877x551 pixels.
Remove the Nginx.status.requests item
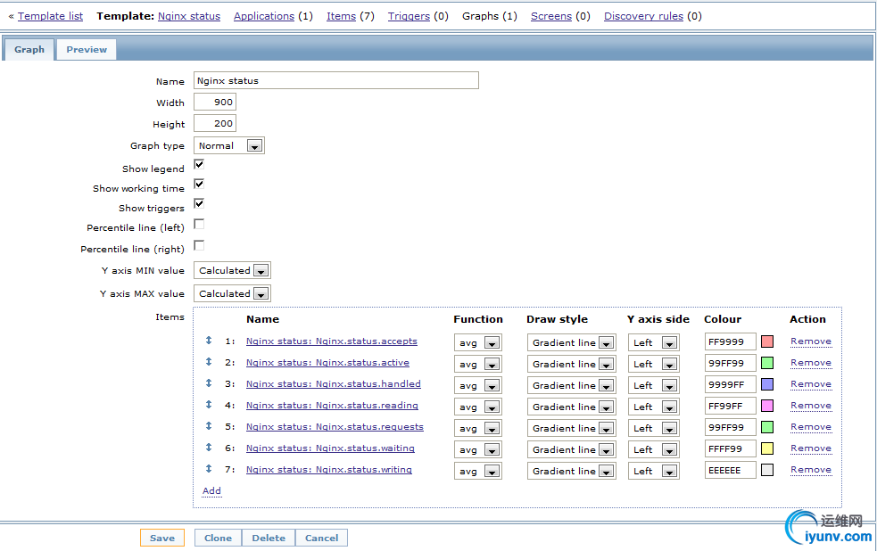811,427
